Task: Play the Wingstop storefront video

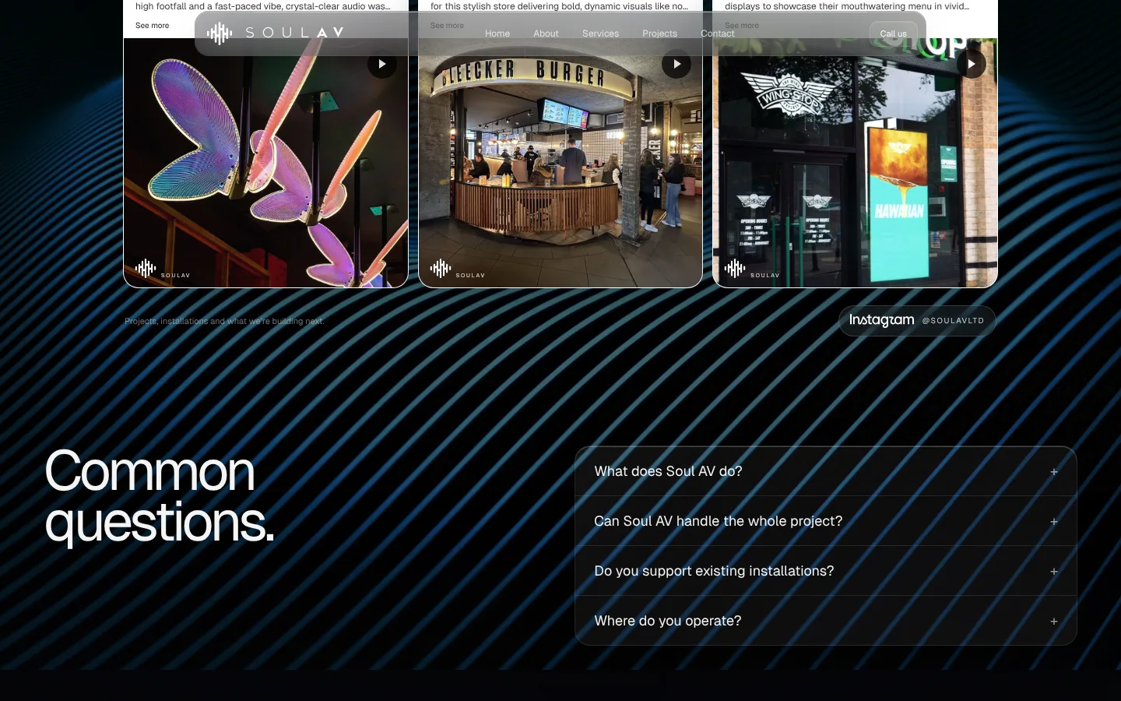Action: tap(972, 64)
